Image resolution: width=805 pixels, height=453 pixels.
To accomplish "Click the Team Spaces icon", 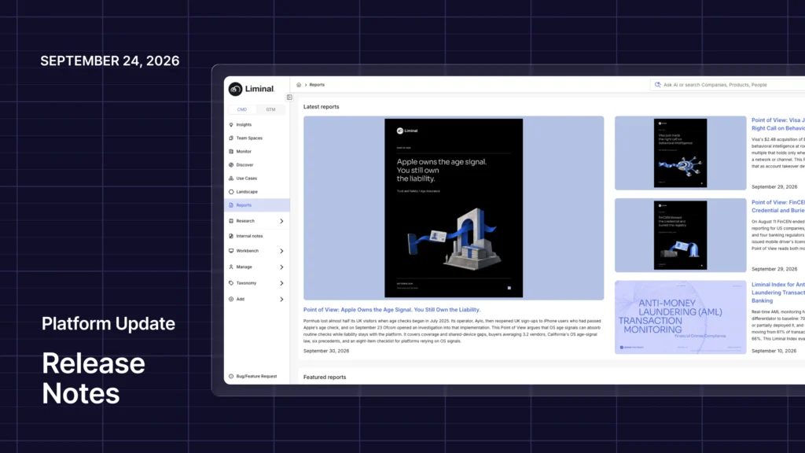I will click(x=231, y=138).
